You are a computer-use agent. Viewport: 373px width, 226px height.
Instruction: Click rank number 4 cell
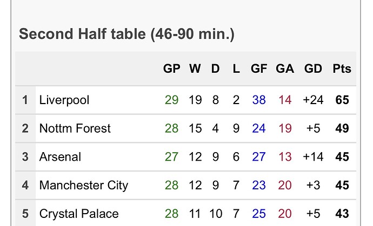click(x=25, y=186)
